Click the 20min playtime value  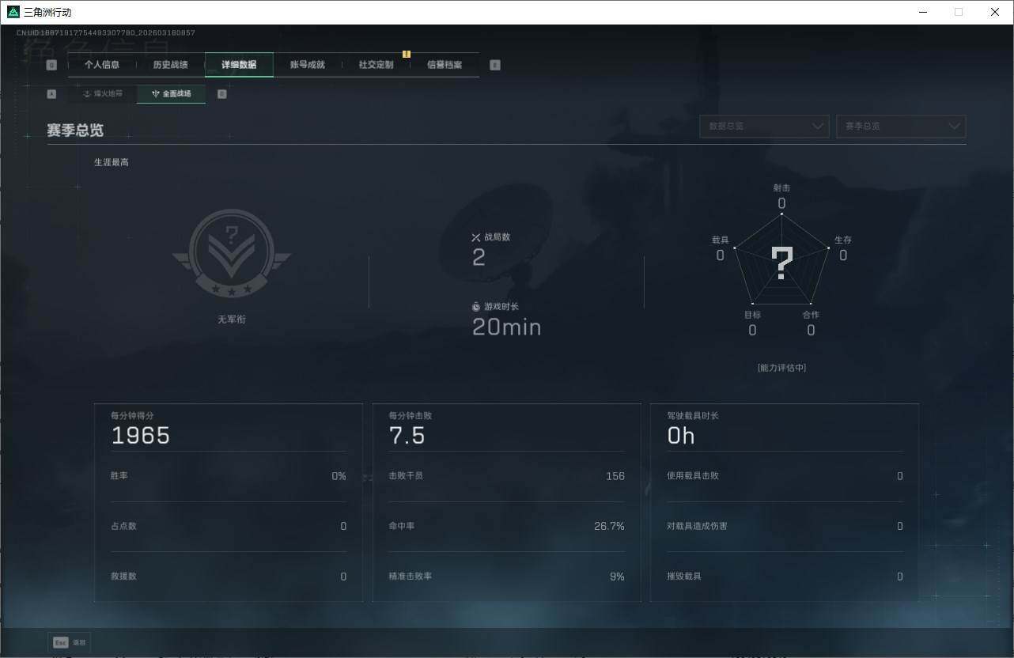point(507,327)
